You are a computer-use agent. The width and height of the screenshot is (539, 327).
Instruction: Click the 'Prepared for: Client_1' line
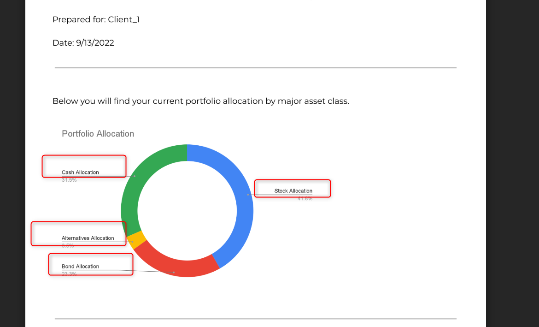(x=96, y=20)
